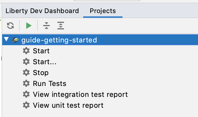Image resolution: width=198 pixels, height=117 pixels.
Task: Select the Run Tests action
Action: (50, 84)
